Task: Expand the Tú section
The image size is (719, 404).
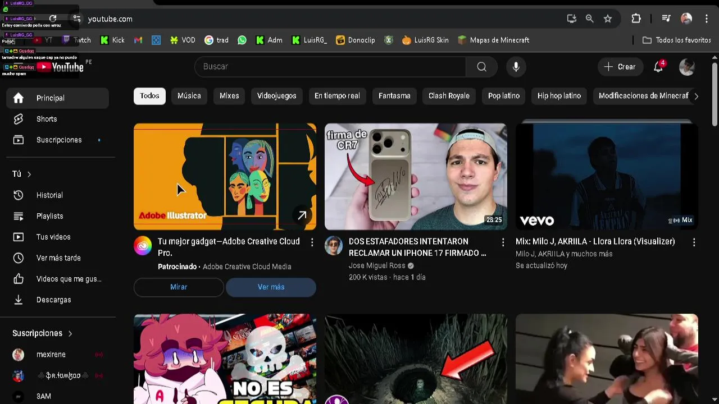Action: coord(22,174)
